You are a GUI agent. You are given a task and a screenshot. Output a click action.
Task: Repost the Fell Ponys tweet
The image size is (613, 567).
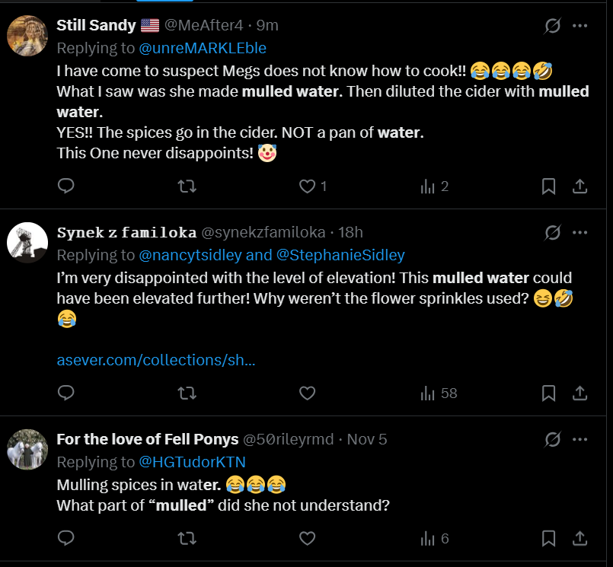pyautogui.click(x=187, y=539)
